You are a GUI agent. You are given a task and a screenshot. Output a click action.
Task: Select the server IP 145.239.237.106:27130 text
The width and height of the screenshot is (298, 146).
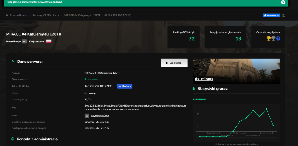98,86
